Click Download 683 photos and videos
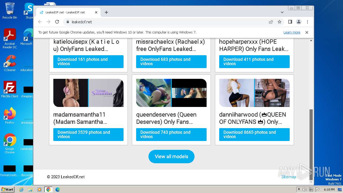Screen dimensions: 343x193 coord(171,62)
